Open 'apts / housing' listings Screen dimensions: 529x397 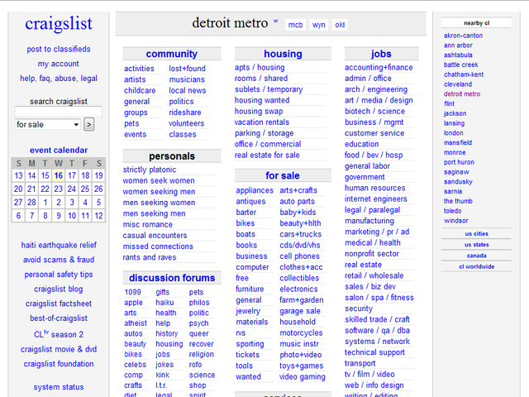coord(260,67)
